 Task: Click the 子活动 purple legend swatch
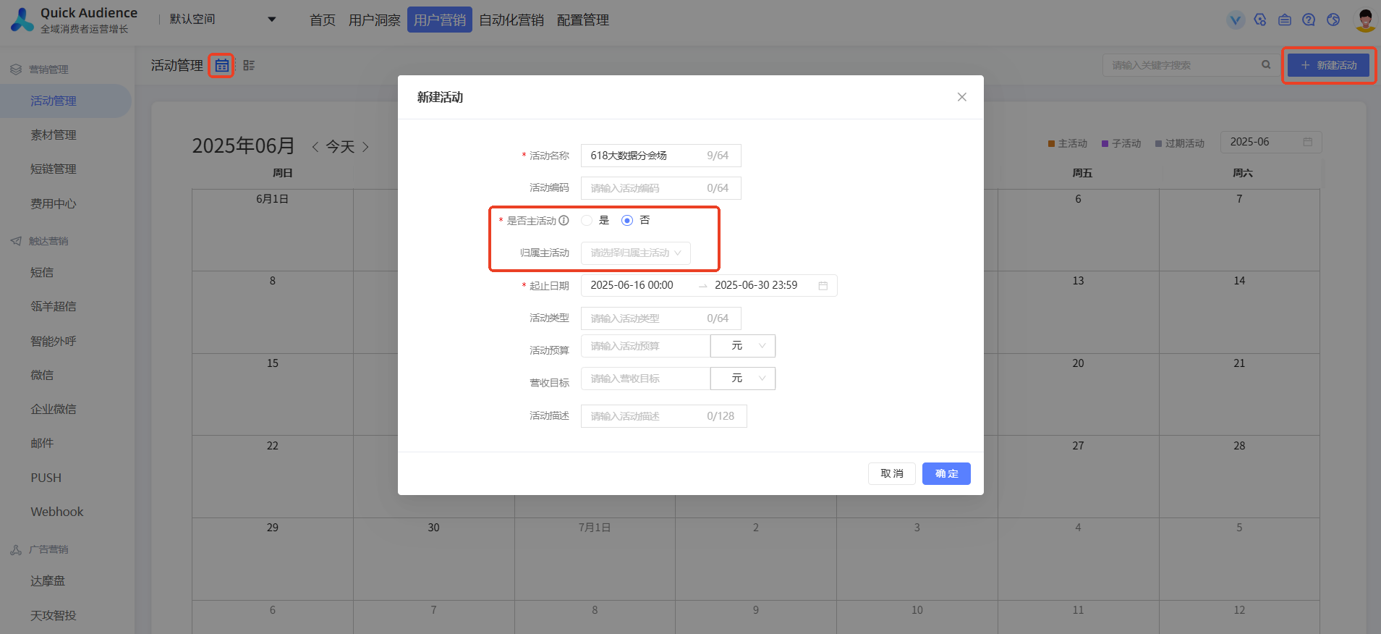point(1105,144)
